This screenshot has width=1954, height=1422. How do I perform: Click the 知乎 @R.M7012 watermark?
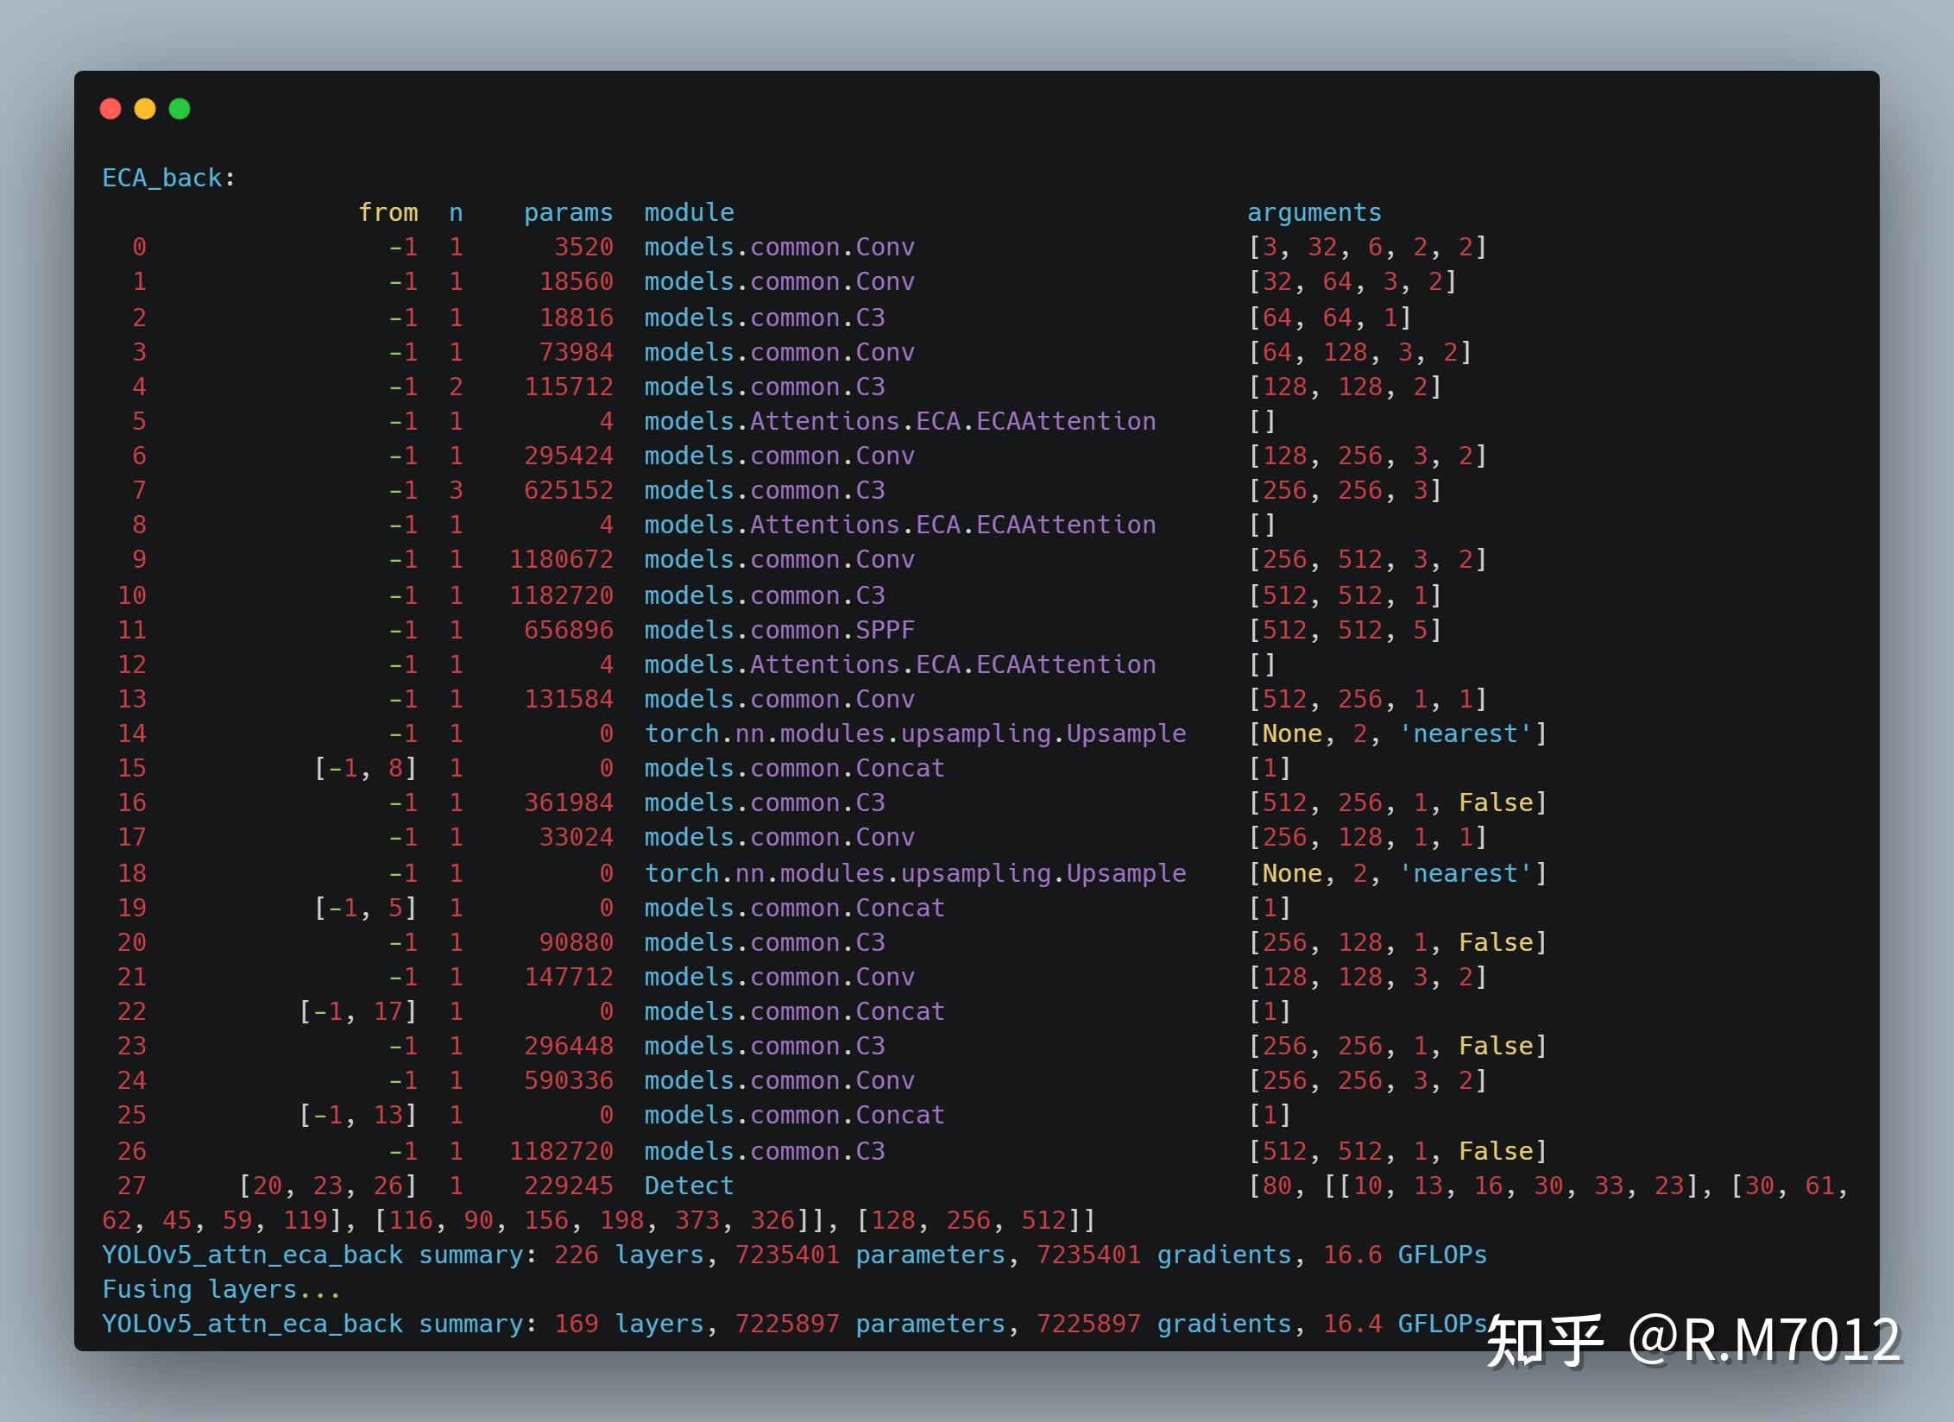[1693, 1341]
